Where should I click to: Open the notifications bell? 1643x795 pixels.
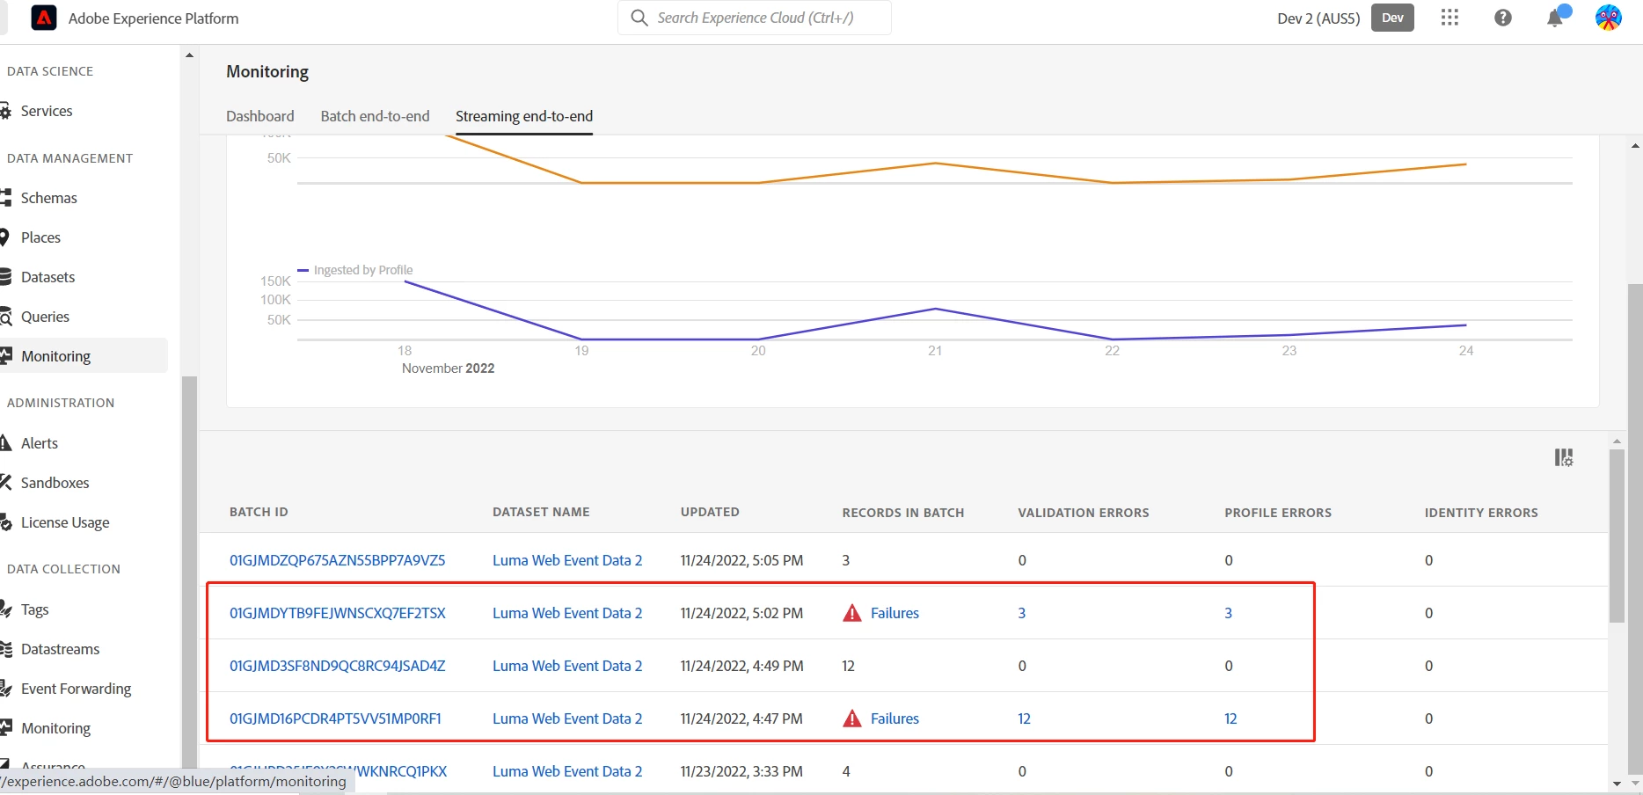(1556, 18)
